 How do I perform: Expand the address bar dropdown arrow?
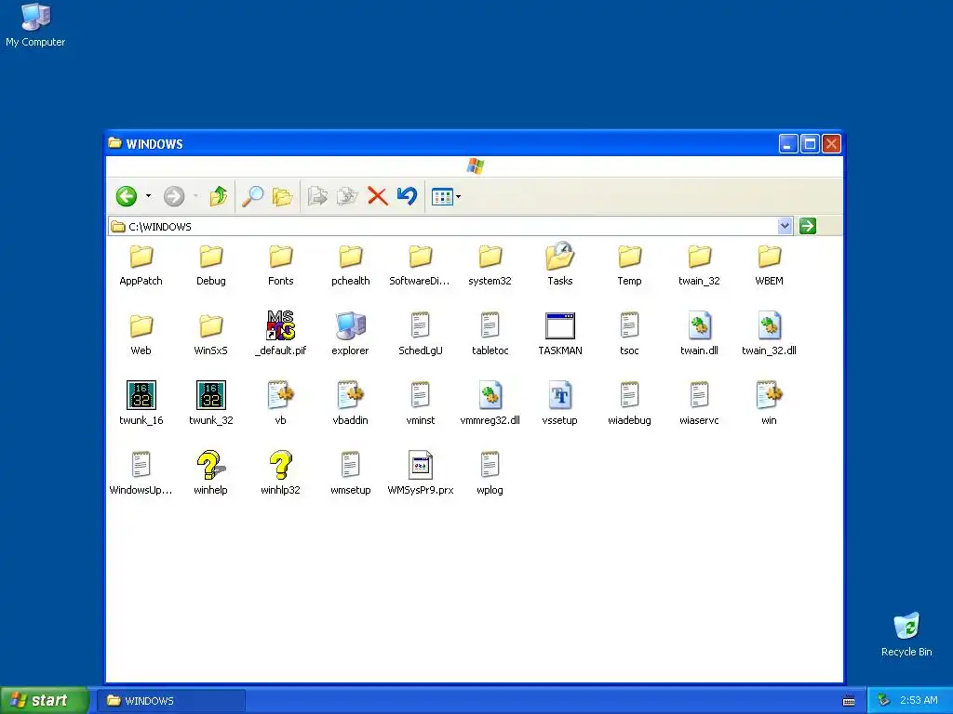785,226
